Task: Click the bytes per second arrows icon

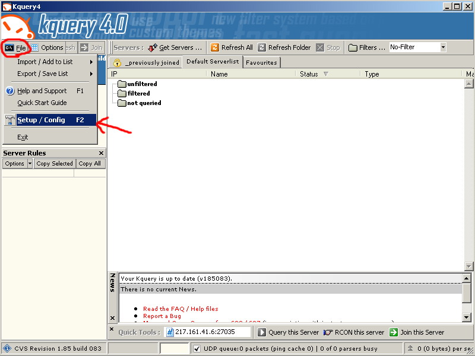Action: 410,348
